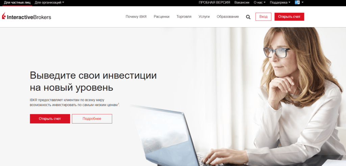This screenshot has width=346, height=166.
Task: Open the language translate icon
Action: pos(297,2)
